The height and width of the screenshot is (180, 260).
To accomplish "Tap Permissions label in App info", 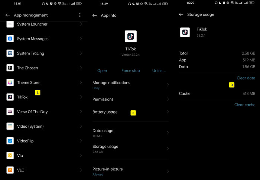I will tap(103, 99).
